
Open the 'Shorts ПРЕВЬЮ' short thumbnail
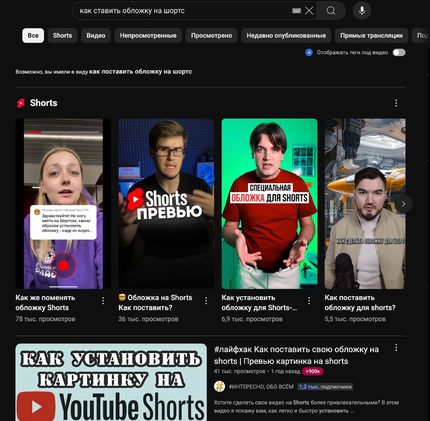pos(166,204)
